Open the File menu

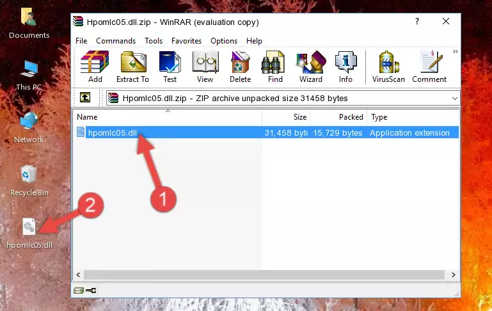click(x=81, y=41)
